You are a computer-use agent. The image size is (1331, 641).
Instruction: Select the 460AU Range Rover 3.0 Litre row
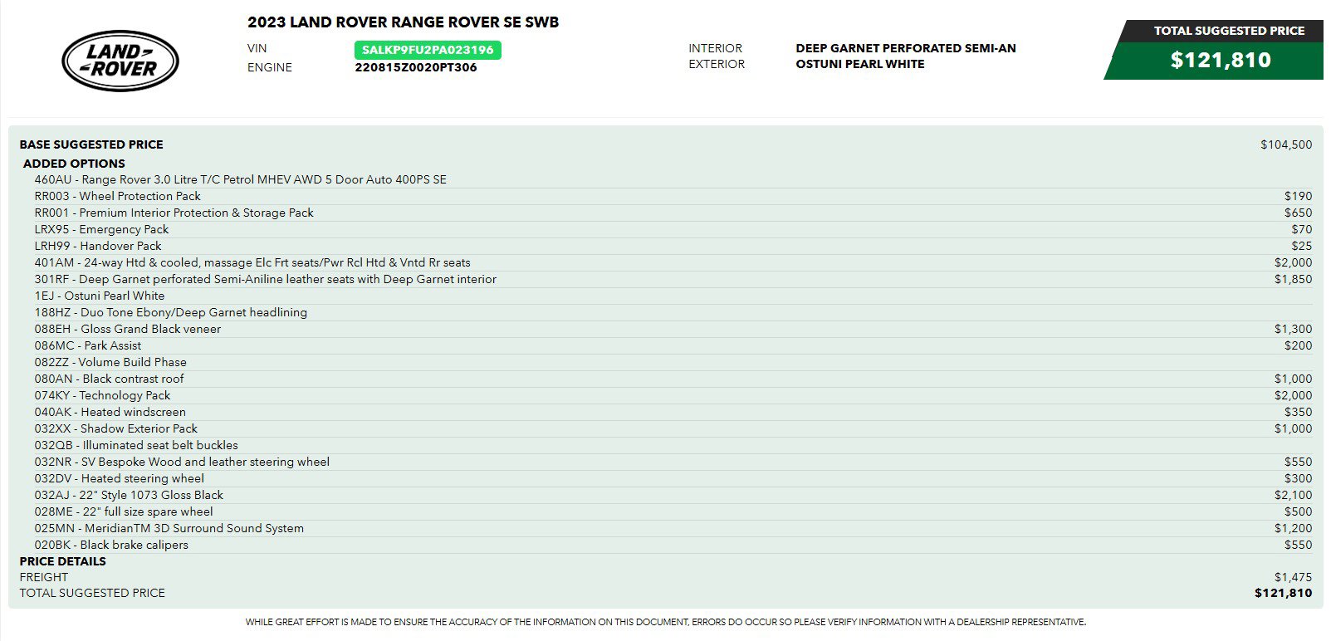click(673, 179)
